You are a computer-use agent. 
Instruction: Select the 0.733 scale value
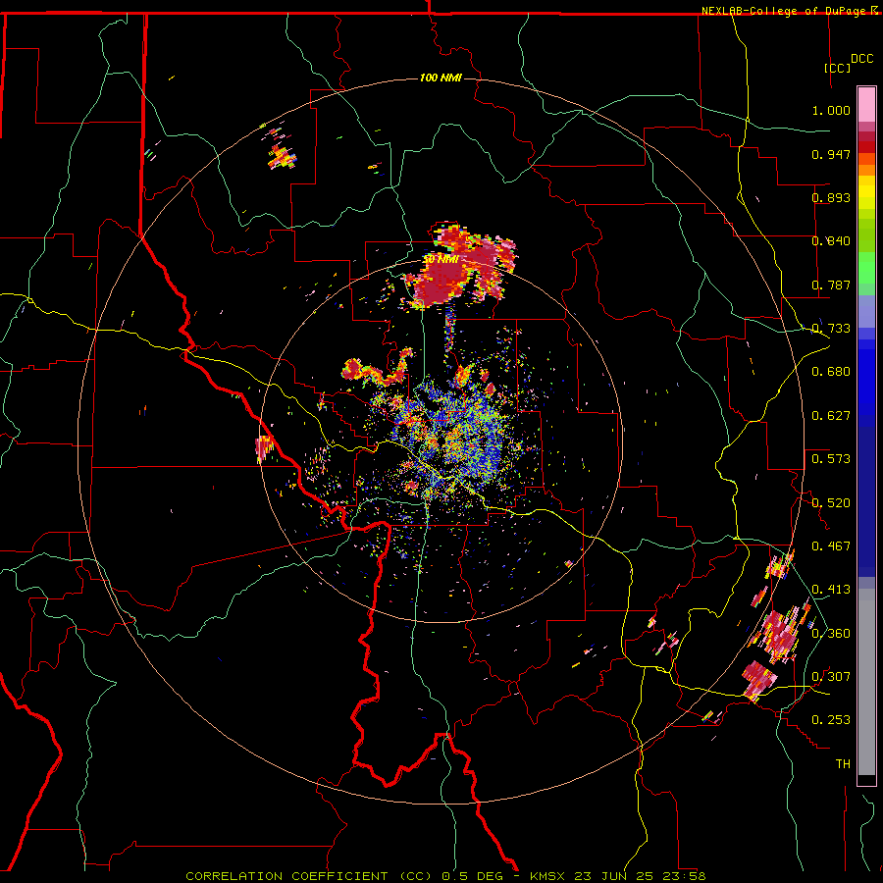831,329
